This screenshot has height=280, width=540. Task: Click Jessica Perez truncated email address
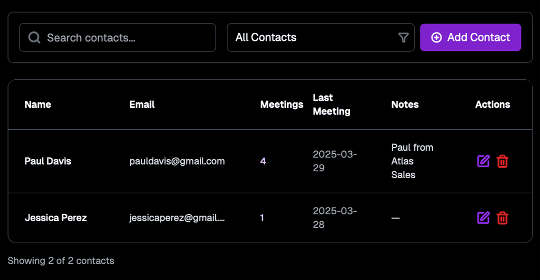[x=177, y=218]
